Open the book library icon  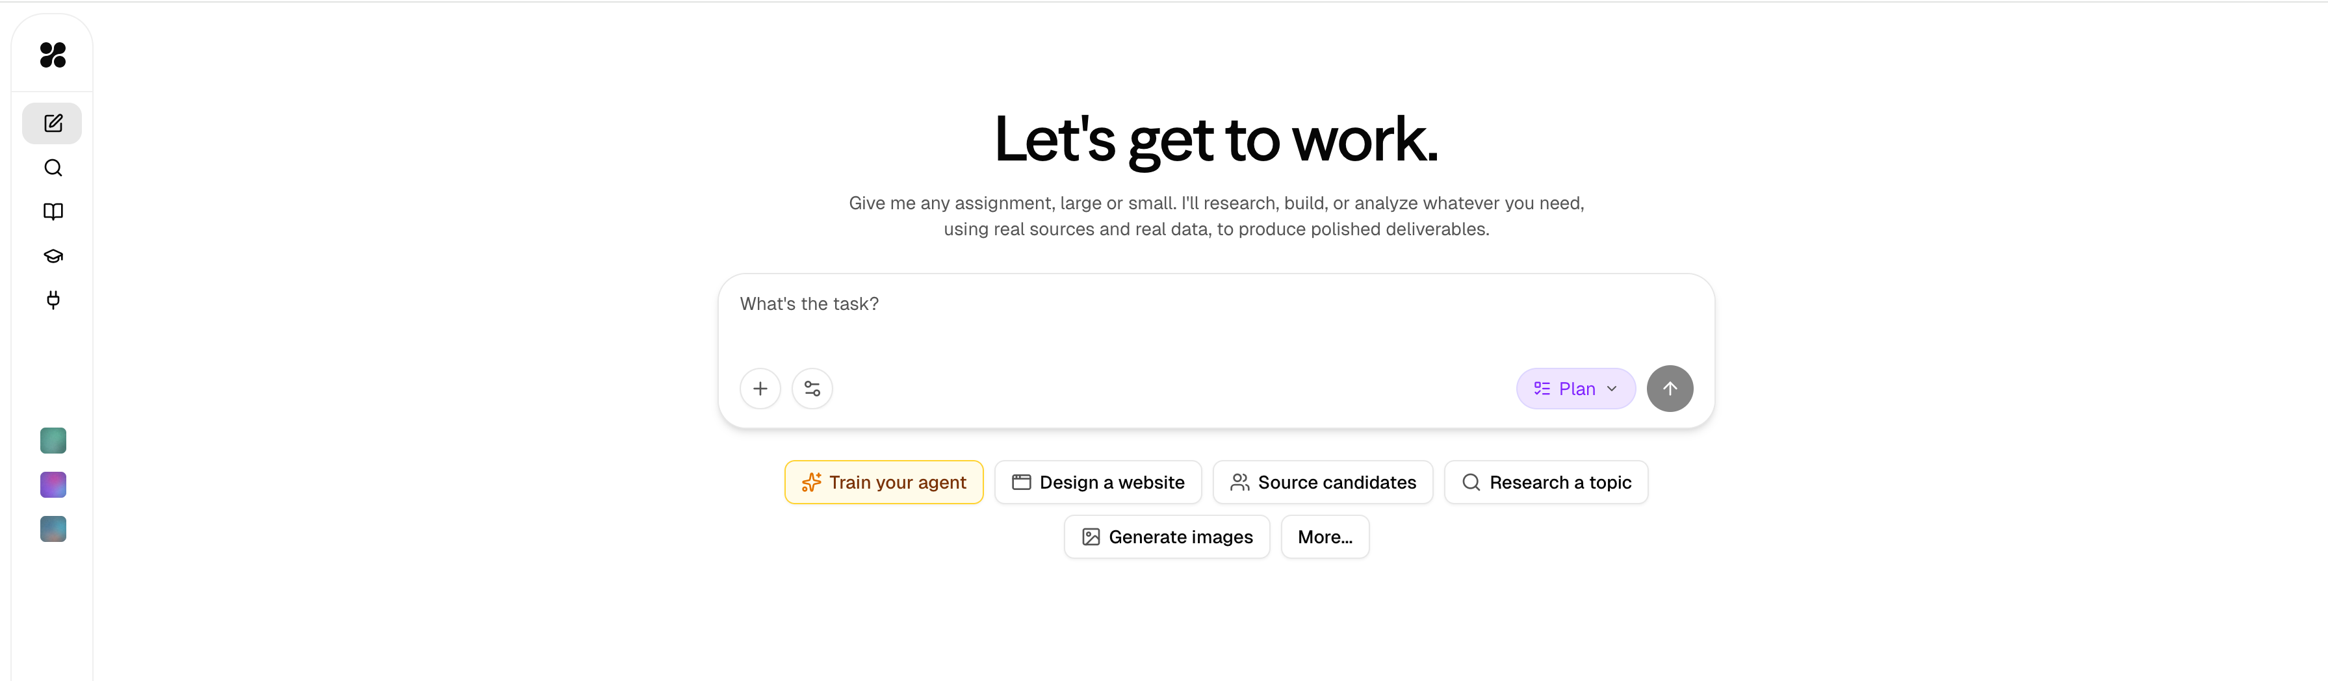[x=53, y=211]
